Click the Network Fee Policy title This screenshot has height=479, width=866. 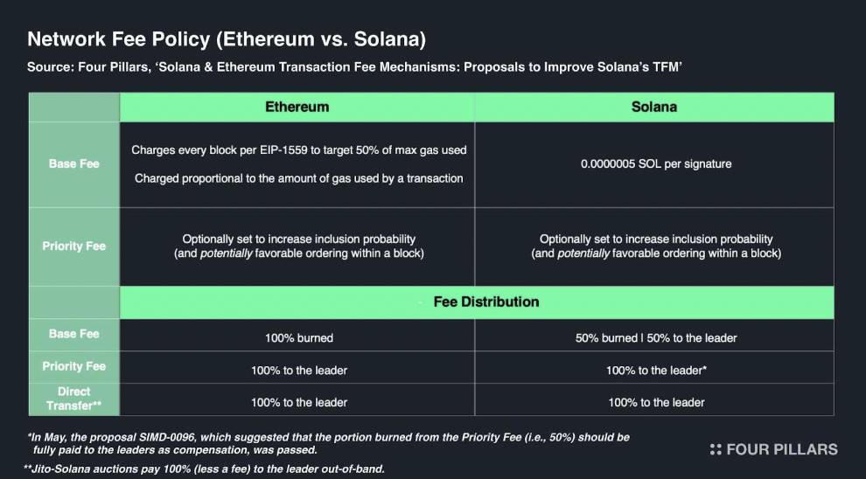point(227,39)
